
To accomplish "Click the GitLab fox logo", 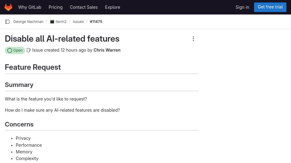I will pos(8,7).
